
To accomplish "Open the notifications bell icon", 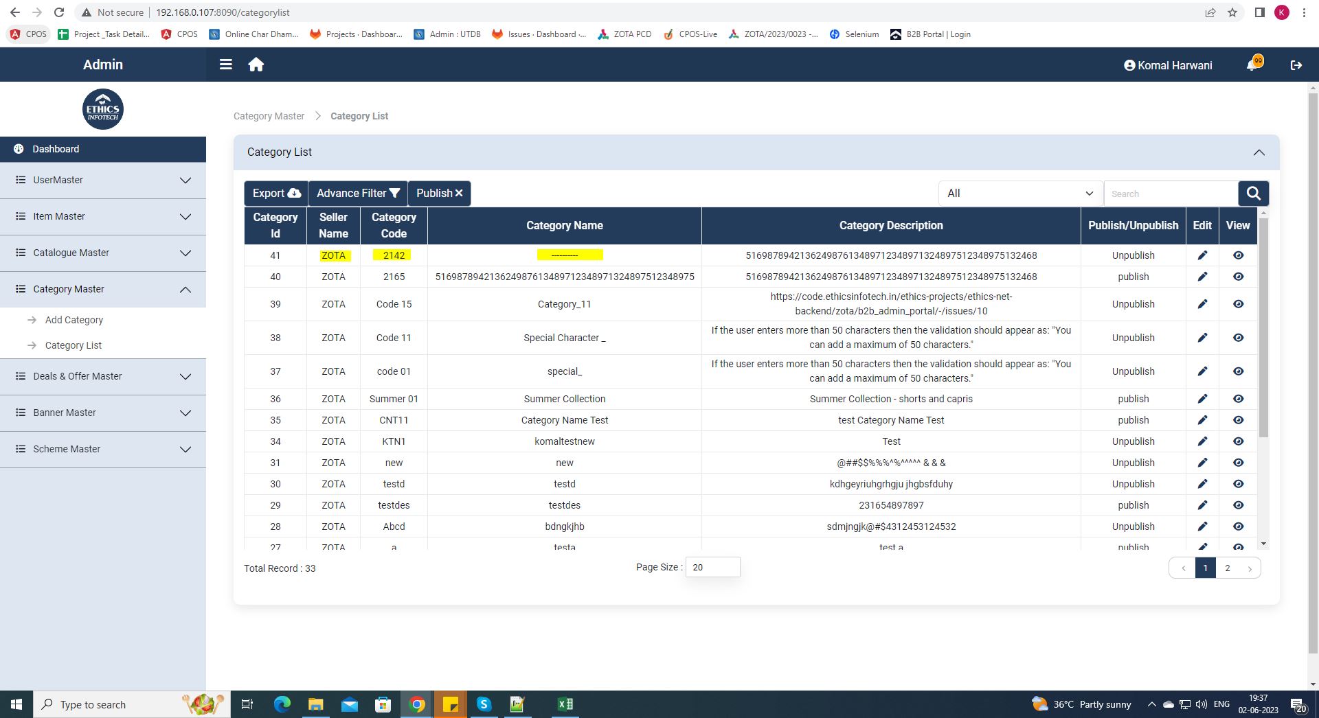I will tap(1252, 65).
